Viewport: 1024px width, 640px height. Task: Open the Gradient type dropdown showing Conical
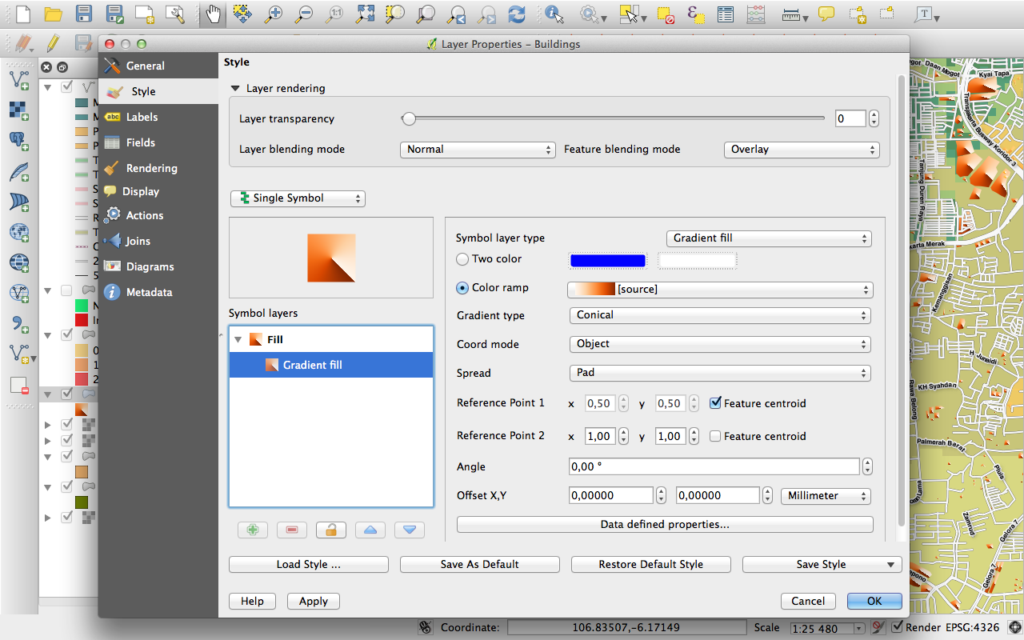click(x=720, y=315)
